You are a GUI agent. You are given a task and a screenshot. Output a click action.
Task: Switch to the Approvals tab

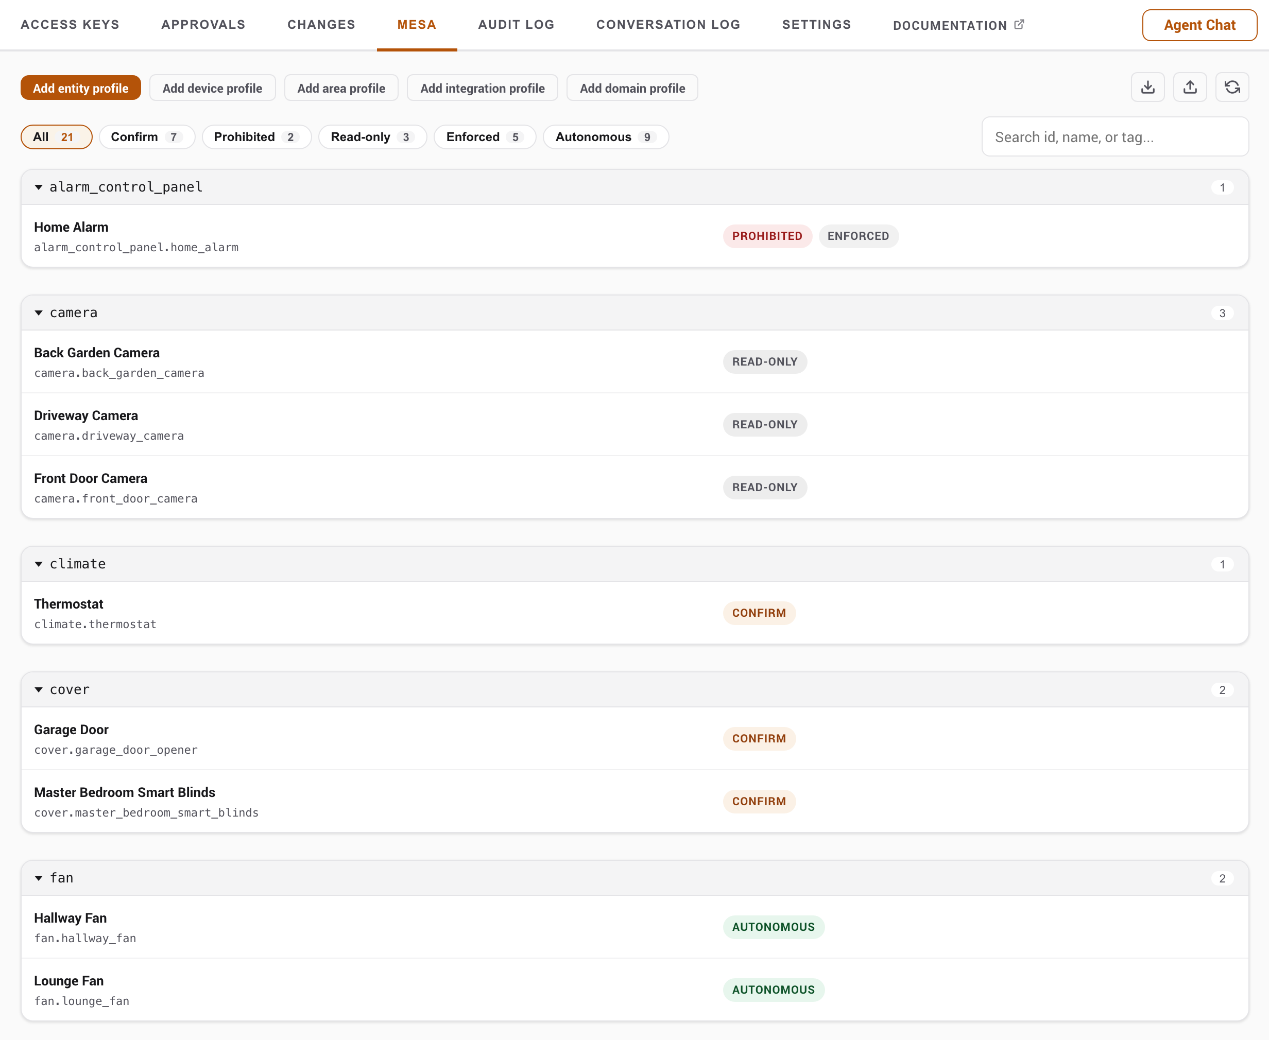[x=203, y=25]
